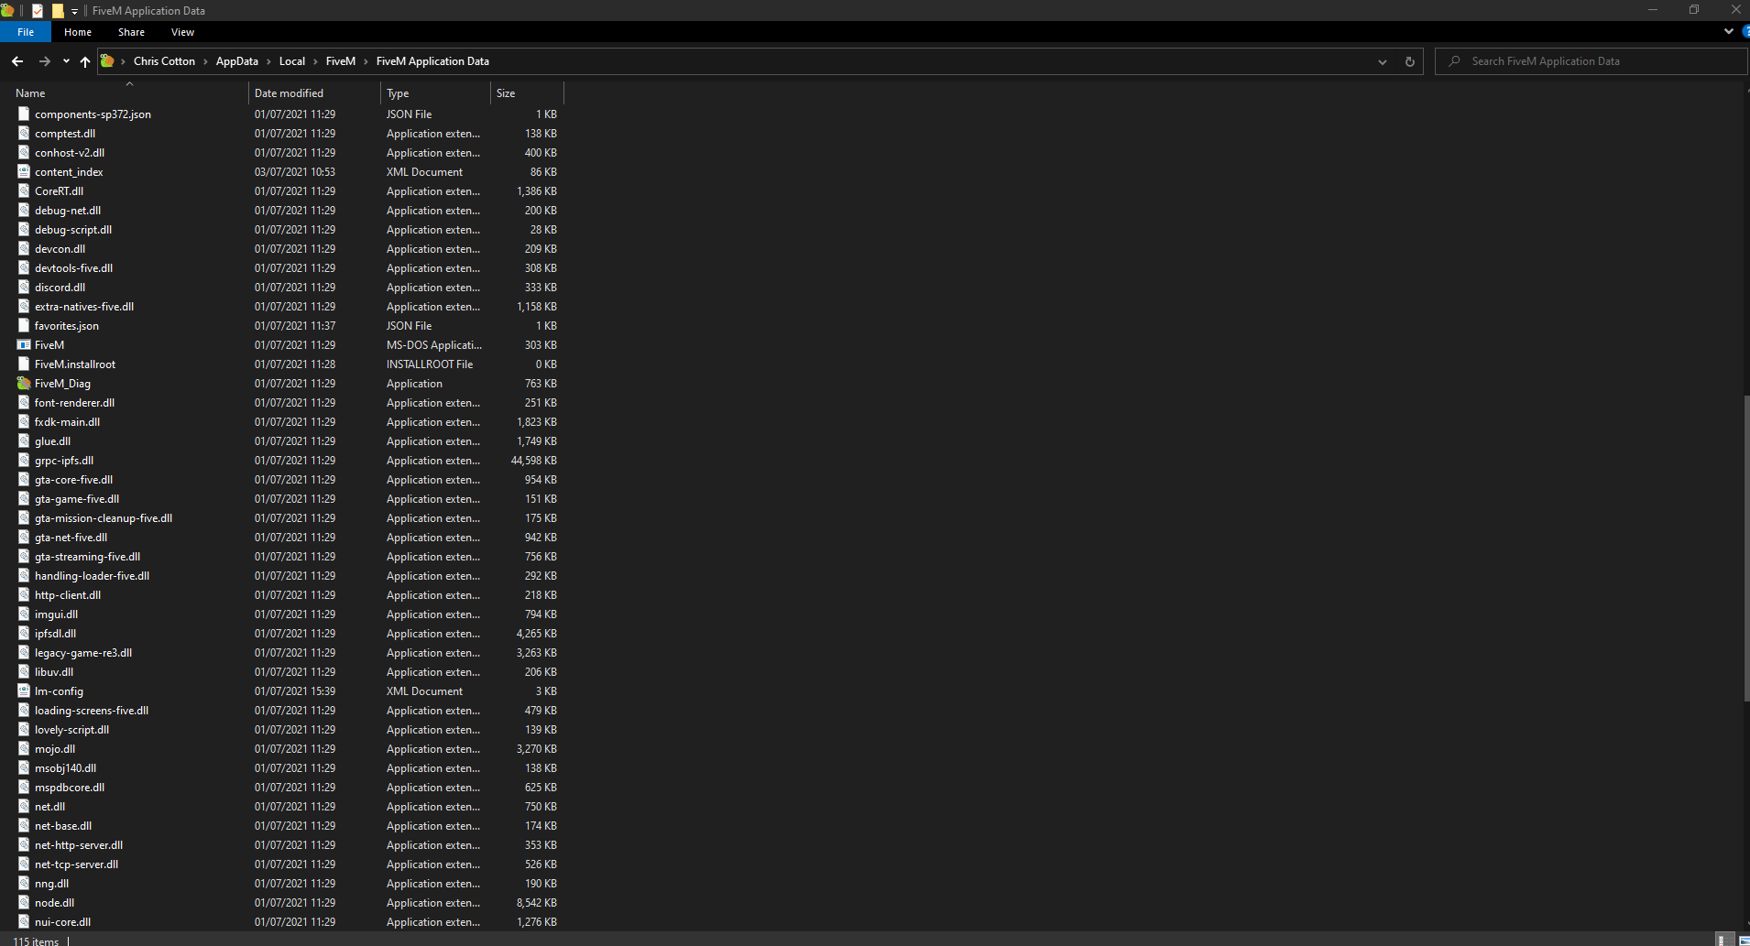The image size is (1750, 946).
Task: Open the Share ribbon tab
Action: pos(131,32)
